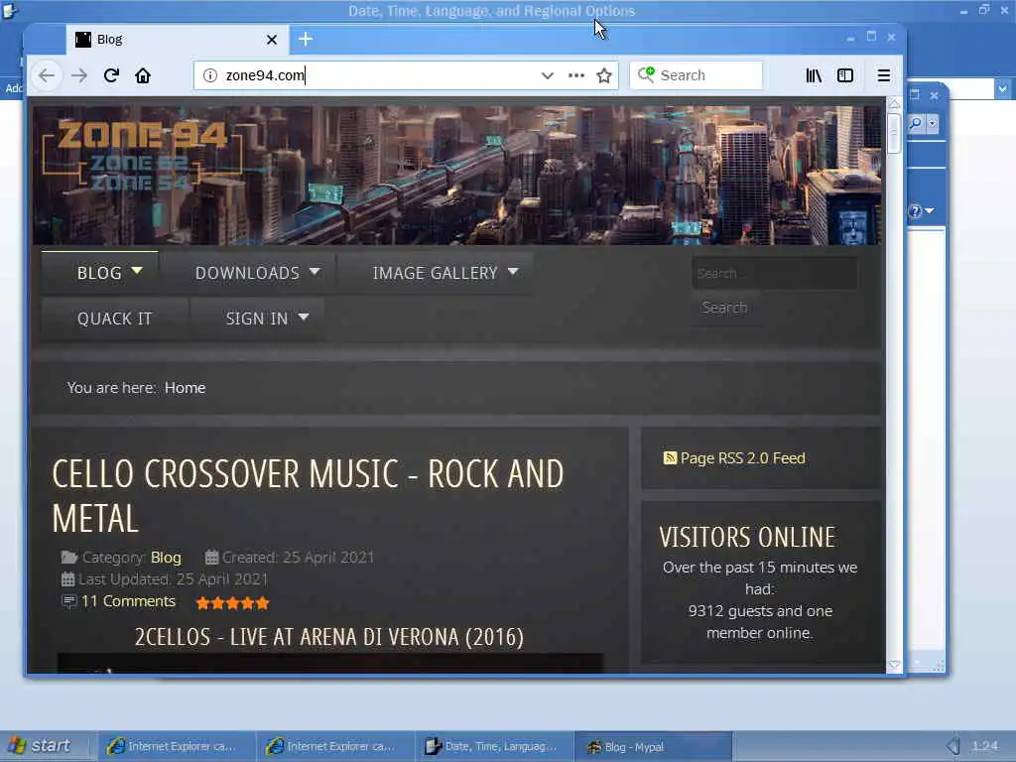This screenshot has height=762, width=1016.
Task: Click the search engine magnifier icon
Action: click(646, 75)
